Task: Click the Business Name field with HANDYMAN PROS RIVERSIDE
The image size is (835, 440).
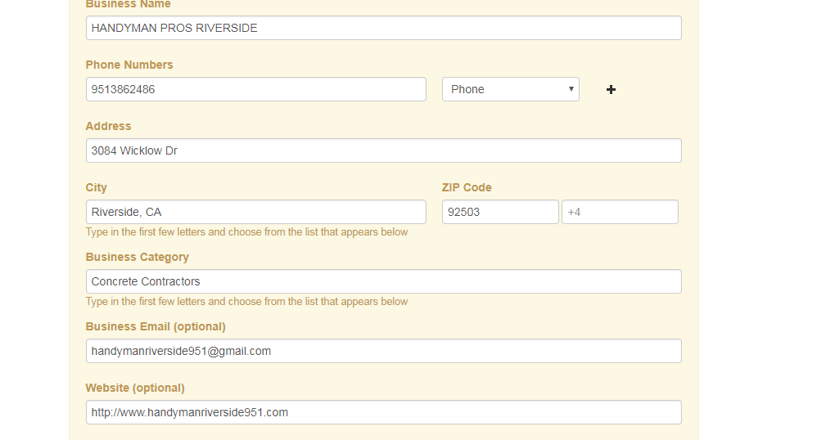Action: point(383,28)
